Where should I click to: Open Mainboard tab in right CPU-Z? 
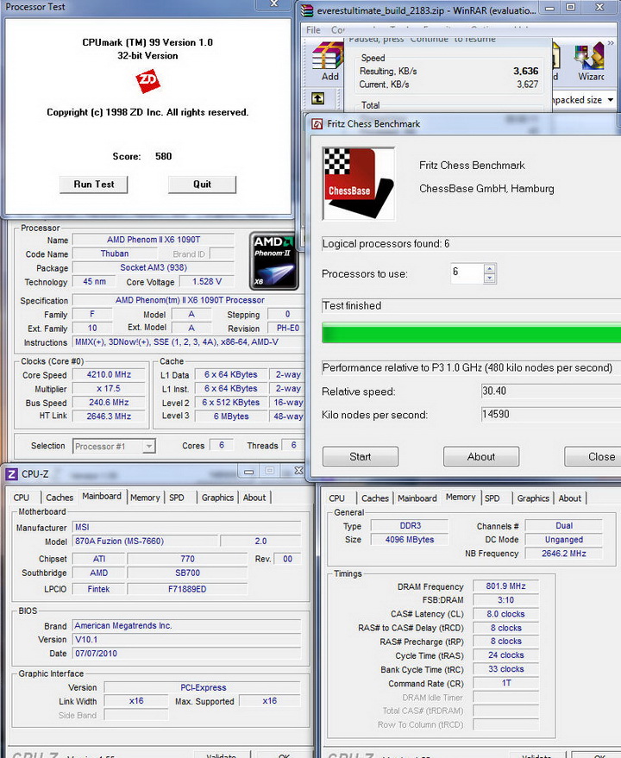(x=417, y=498)
